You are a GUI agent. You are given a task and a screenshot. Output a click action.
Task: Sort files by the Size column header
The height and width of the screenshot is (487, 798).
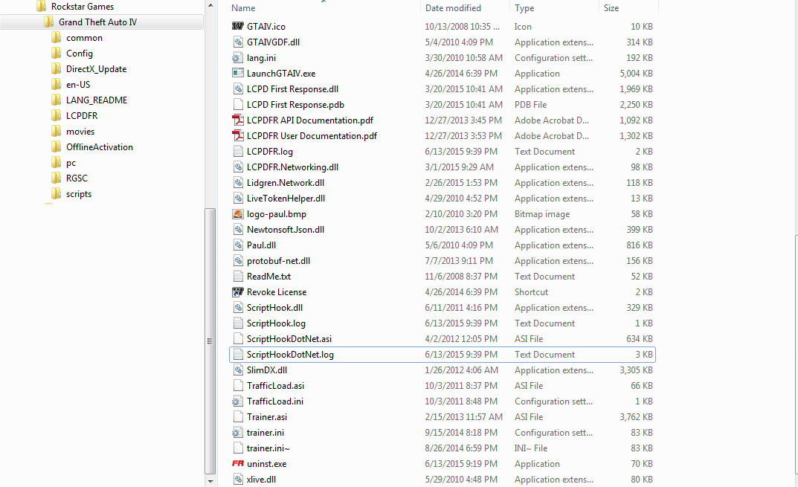pos(611,8)
